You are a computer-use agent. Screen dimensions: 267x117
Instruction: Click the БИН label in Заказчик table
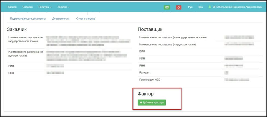click(x=11, y=66)
